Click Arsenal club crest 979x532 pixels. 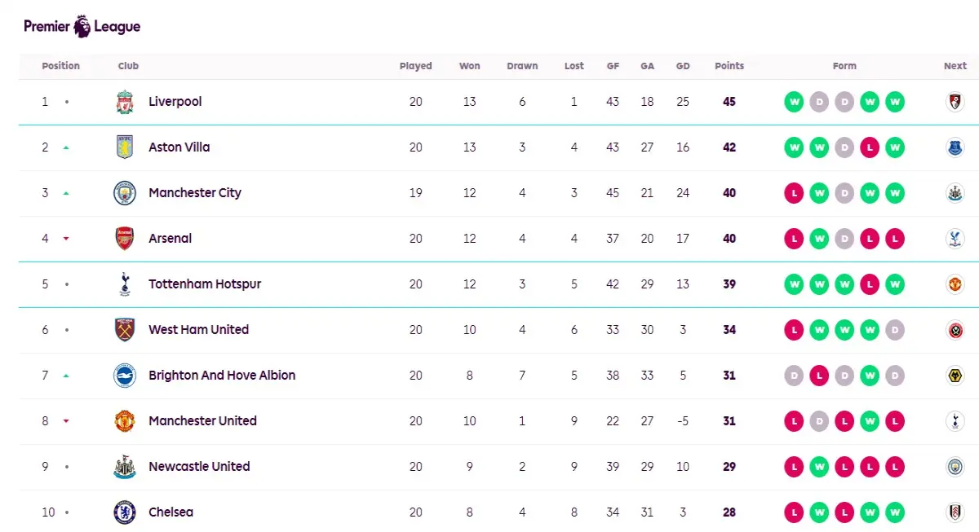pyautogui.click(x=124, y=239)
